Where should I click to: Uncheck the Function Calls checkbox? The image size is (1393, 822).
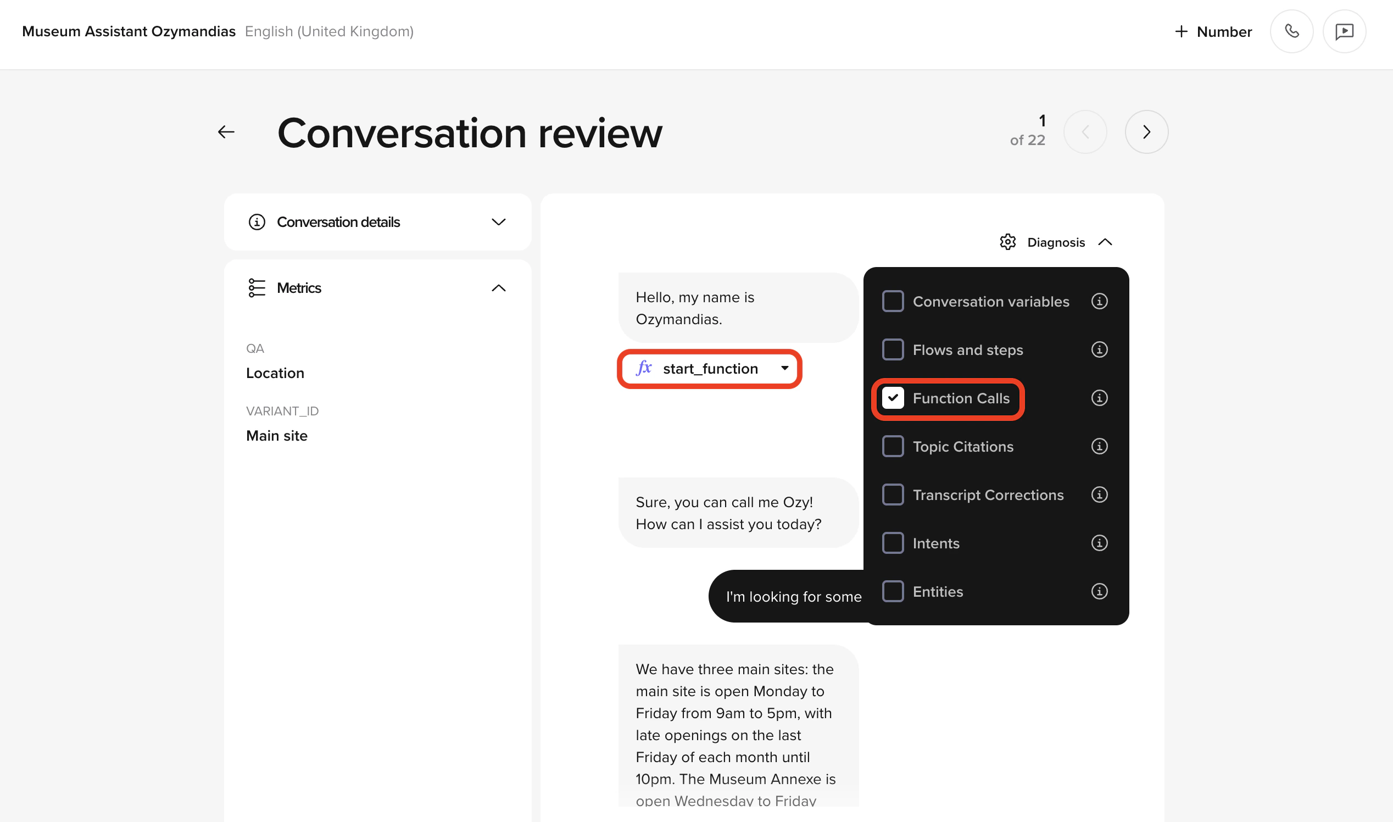tap(893, 398)
